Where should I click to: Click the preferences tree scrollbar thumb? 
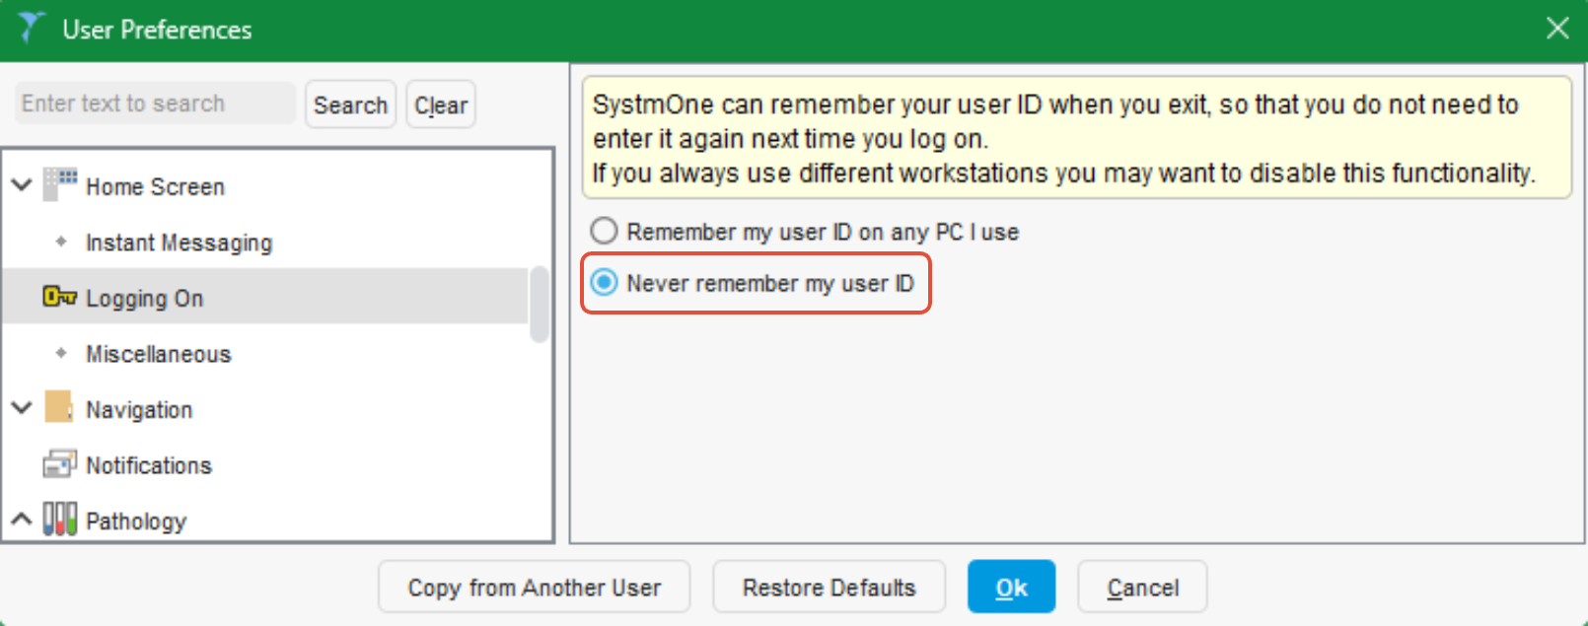point(540,304)
